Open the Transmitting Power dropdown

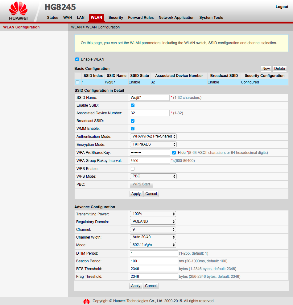coord(153,214)
